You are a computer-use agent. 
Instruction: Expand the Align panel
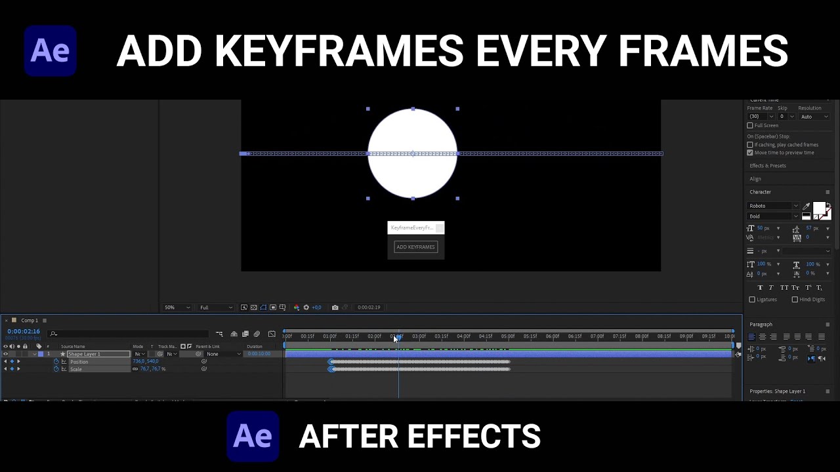tap(755, 179)
